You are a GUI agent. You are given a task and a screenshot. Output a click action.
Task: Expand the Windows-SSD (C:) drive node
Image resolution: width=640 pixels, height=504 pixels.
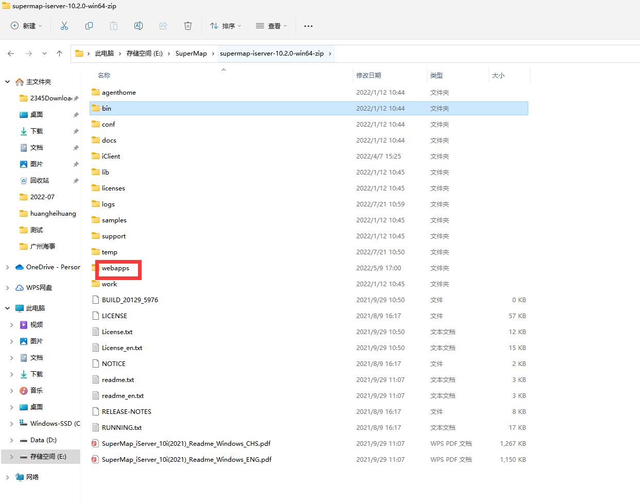(11, 424)
